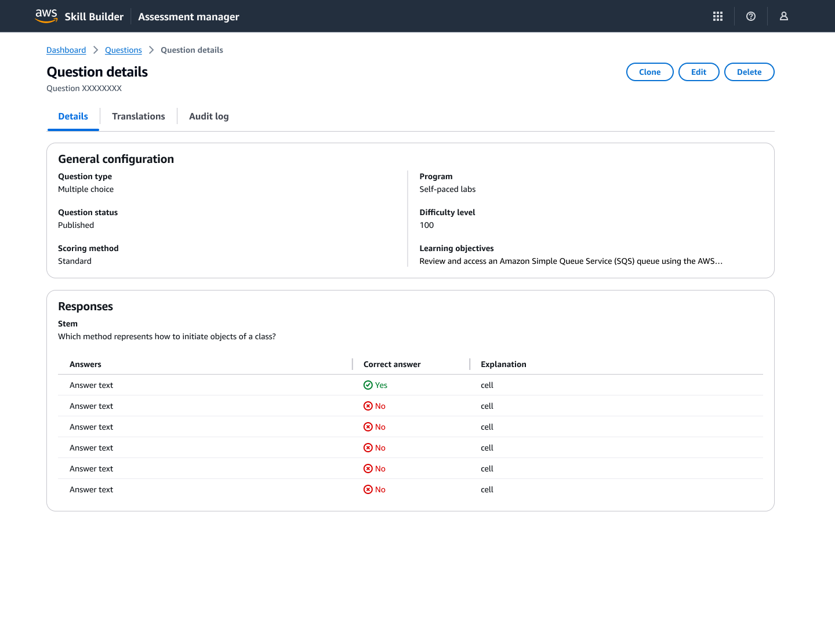Click the Scoring method label
The height and width of the screenshot is (639, 835).
[88, 248]
